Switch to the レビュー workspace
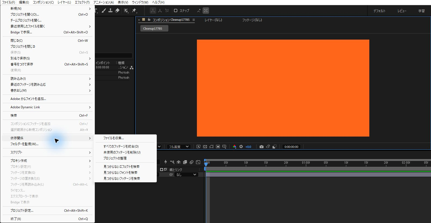This screenshot has width=431, height=223. (x=402, y=11)
